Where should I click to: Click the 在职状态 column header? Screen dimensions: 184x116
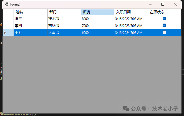point(164,12)
